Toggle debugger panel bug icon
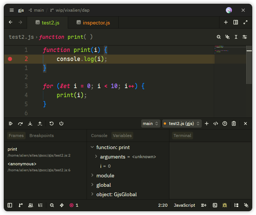256x215 pixels. click(225, 205)
